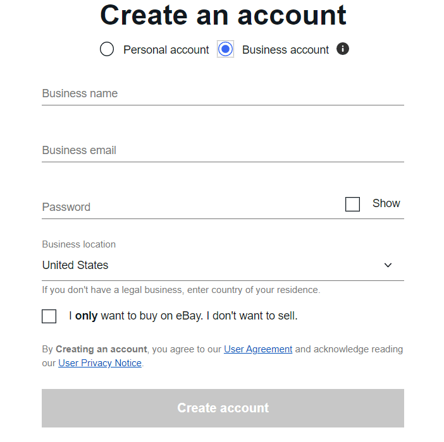This screenshot has width=444, height=442.
Task: Click the business account info icon
Action: coord(342,49)
